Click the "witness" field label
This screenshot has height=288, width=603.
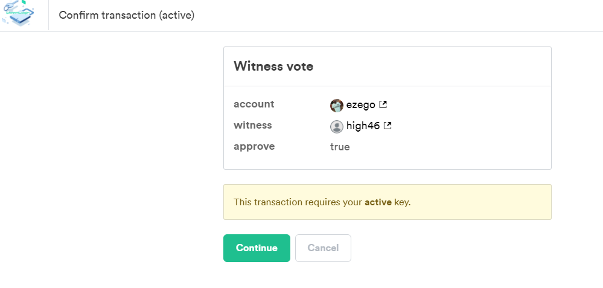click(x=253, y=125)
